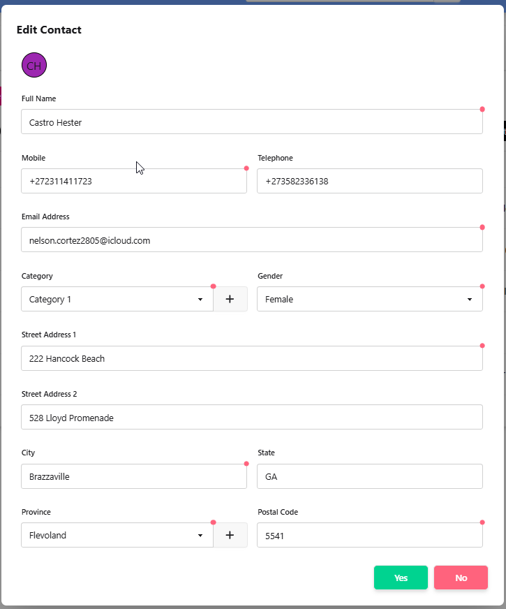
Task: Click the Full Name field with Castro Hester
Action: click(x=251, y=122)
